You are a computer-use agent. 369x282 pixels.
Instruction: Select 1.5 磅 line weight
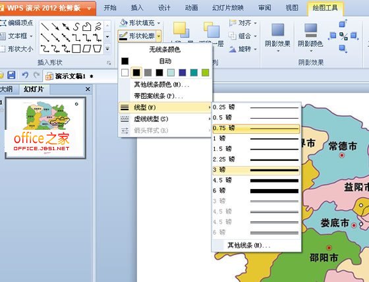point(256,149)
